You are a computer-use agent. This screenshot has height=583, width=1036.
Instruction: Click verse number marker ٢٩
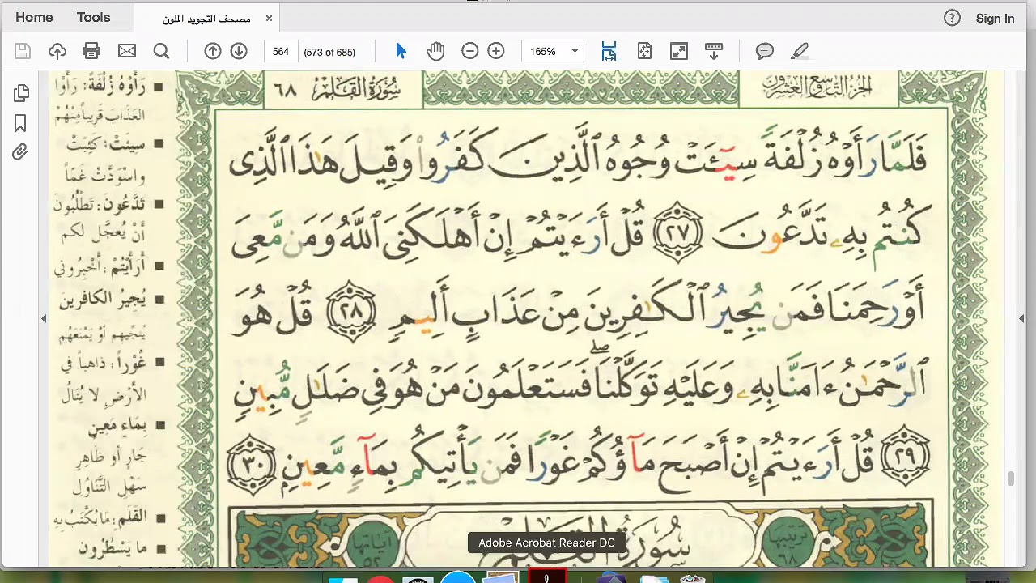click(905, 457)
